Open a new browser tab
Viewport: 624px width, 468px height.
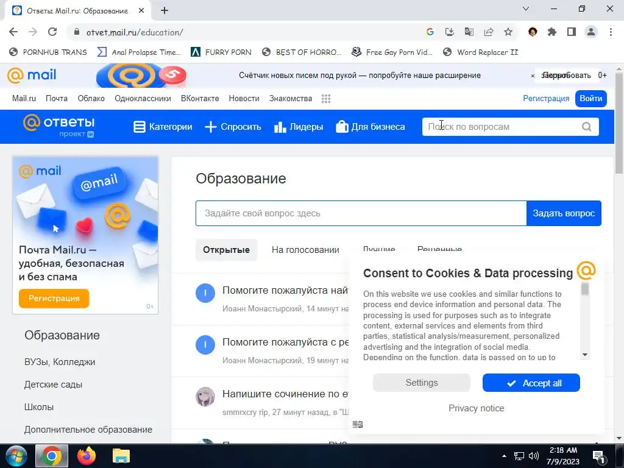pos(165,10)
